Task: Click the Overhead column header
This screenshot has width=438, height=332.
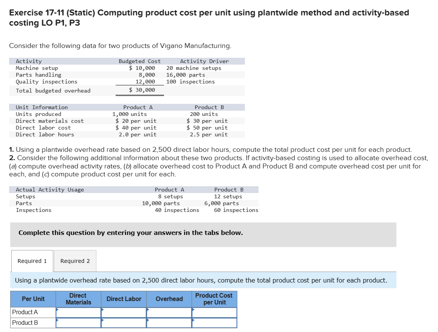Action: point(169,299)
